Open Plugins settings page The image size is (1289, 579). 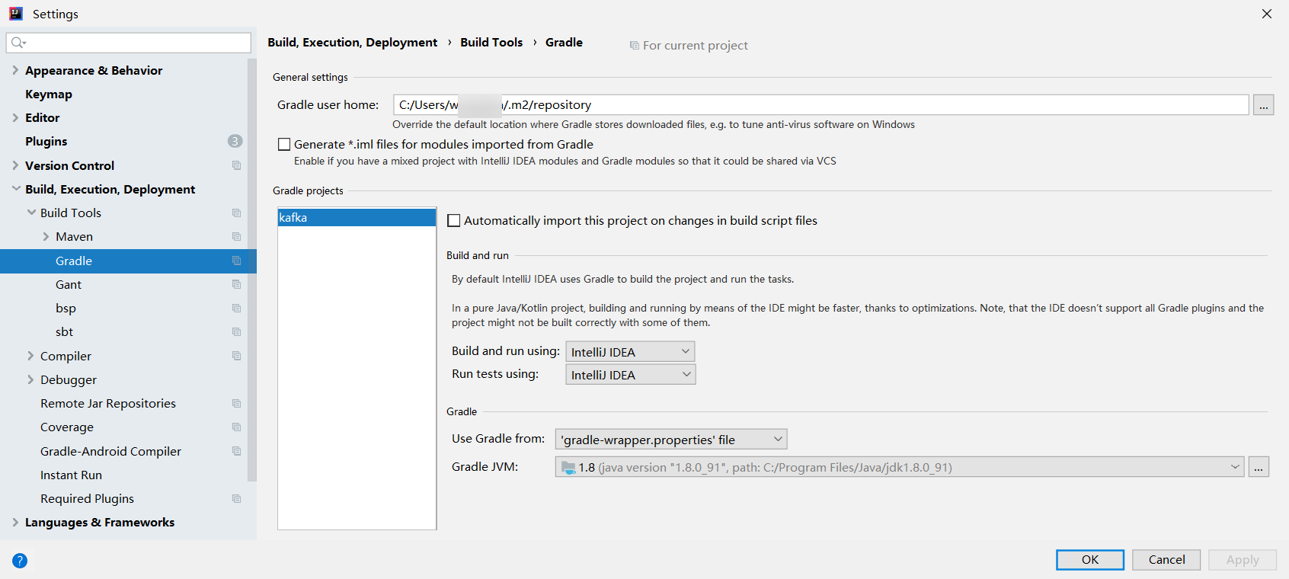point(46,141)
